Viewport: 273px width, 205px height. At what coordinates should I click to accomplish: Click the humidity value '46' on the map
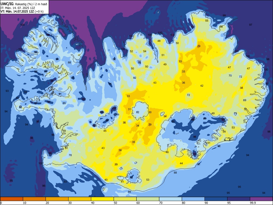coord(167,152)
